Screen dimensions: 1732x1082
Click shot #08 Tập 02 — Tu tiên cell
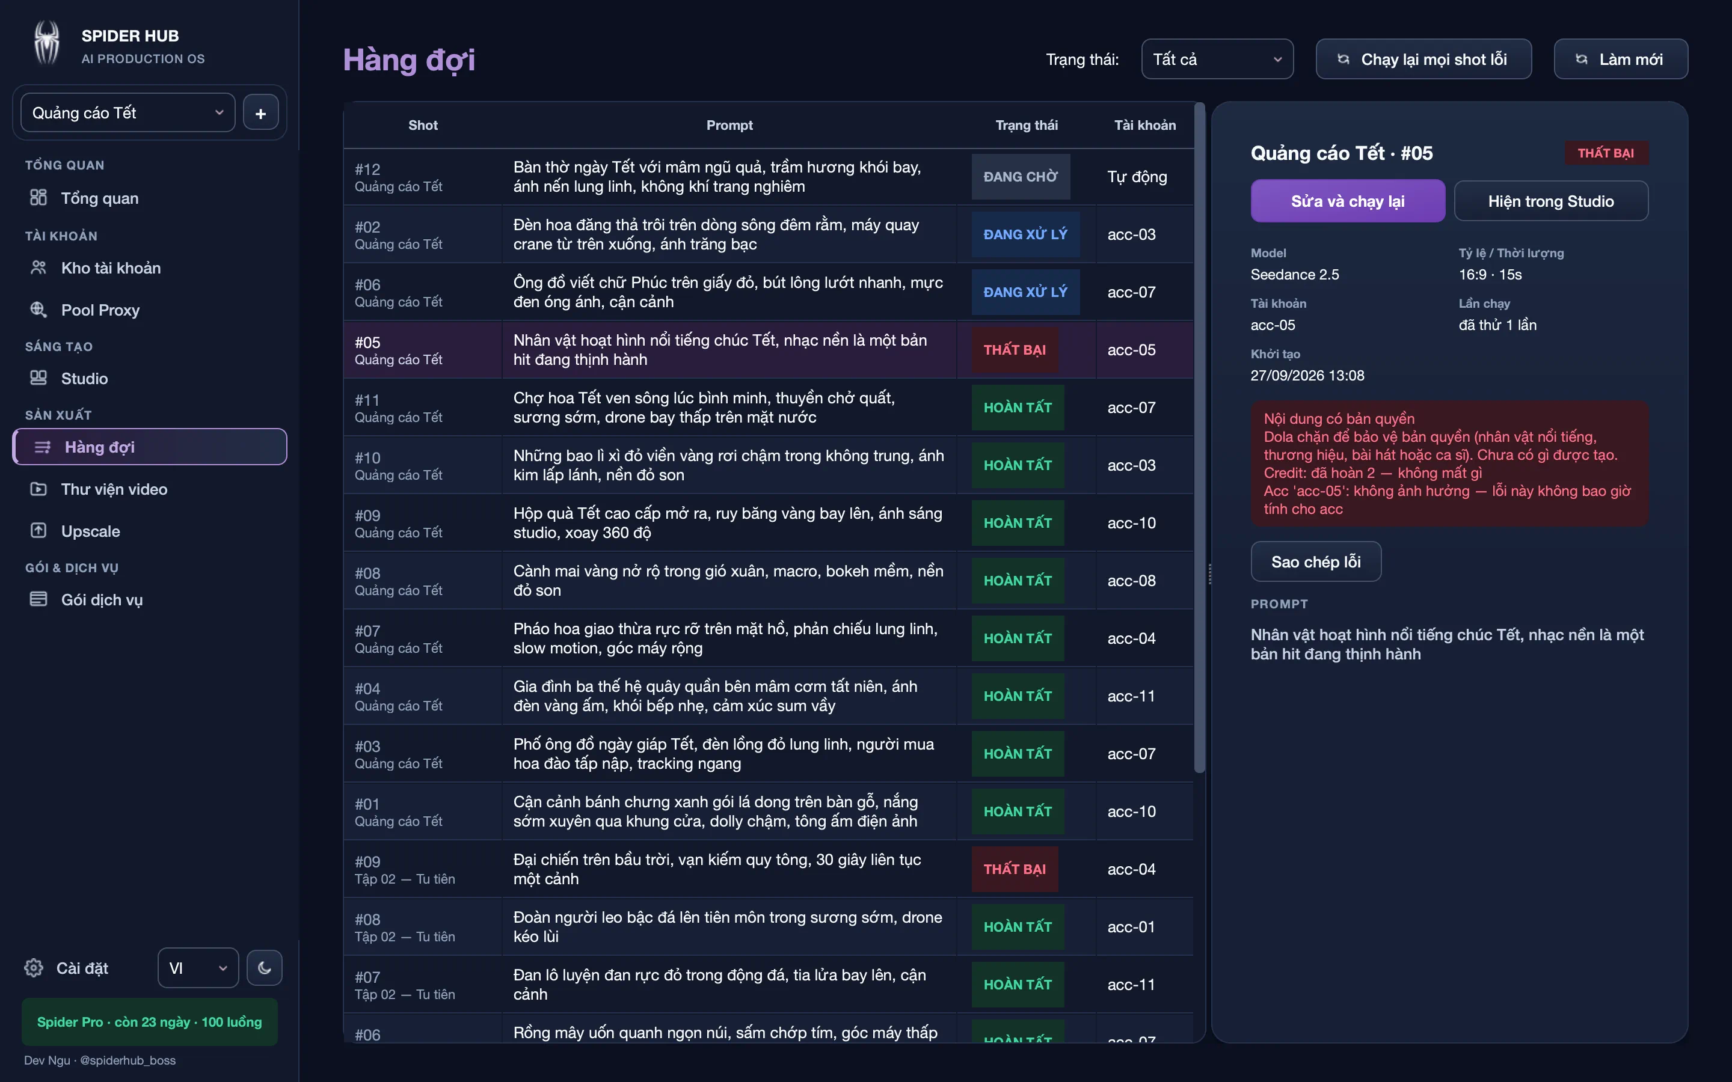point(422,927)
